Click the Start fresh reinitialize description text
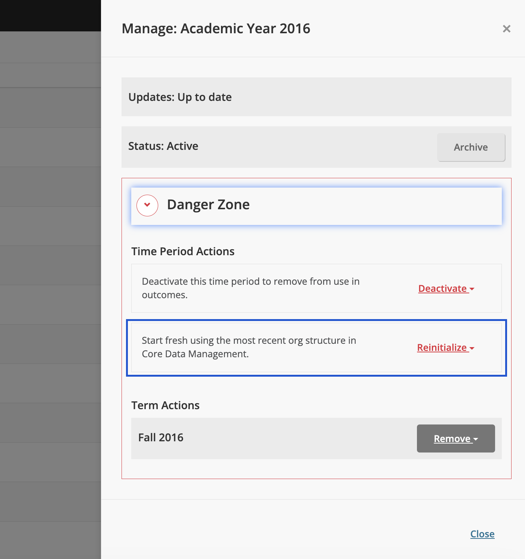This screenshot has height=559, width=525. 249,347
